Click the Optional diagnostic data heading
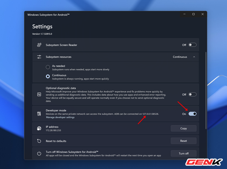 click(x=61, y=88)
